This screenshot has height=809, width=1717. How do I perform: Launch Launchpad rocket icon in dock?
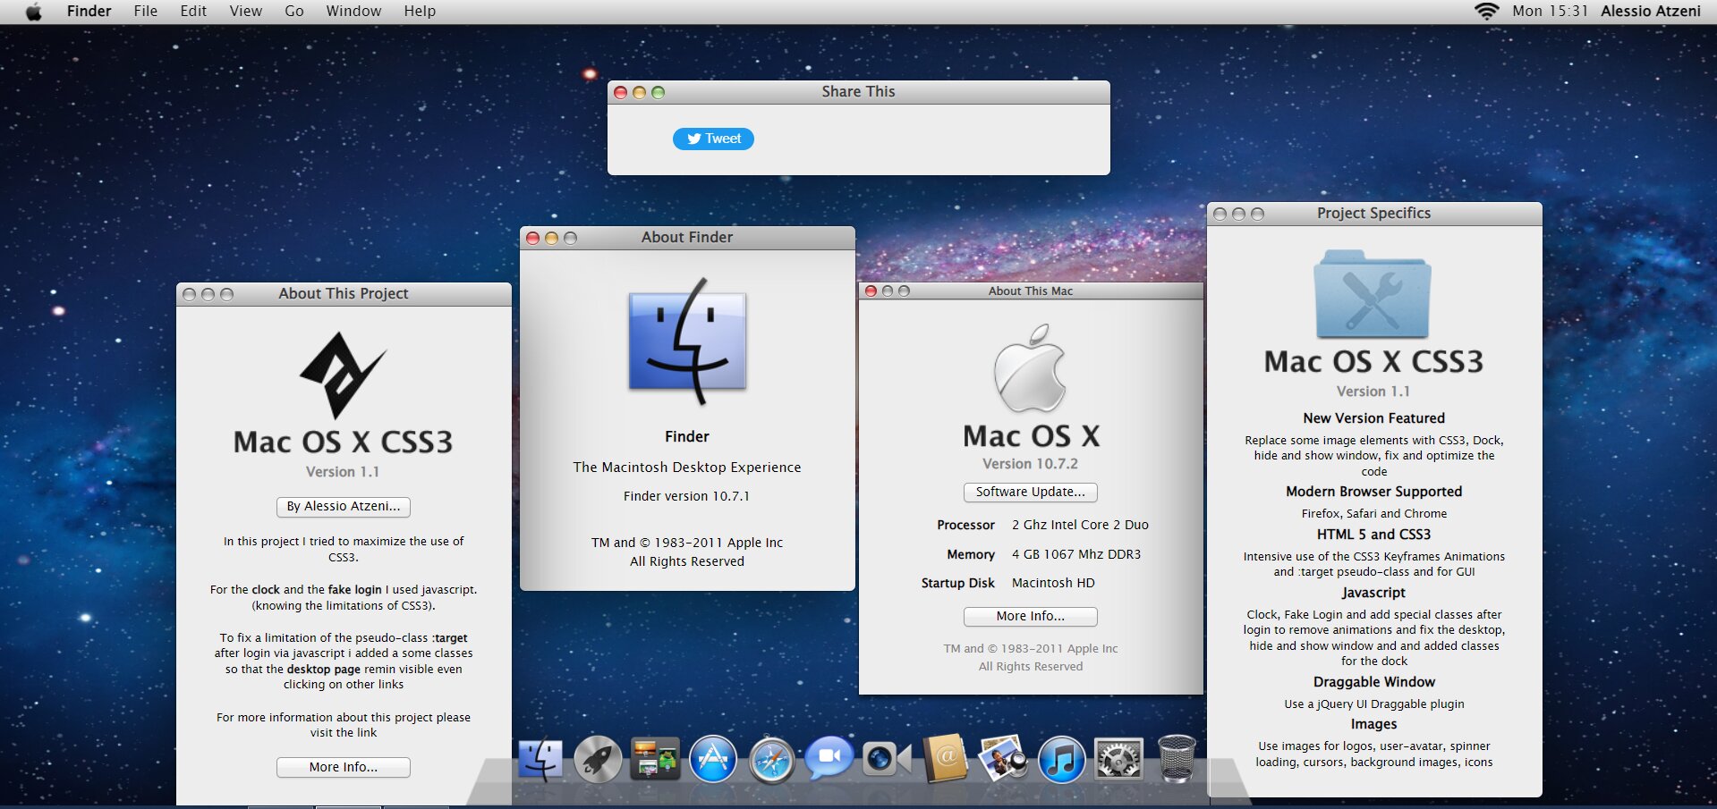[598, 760]
